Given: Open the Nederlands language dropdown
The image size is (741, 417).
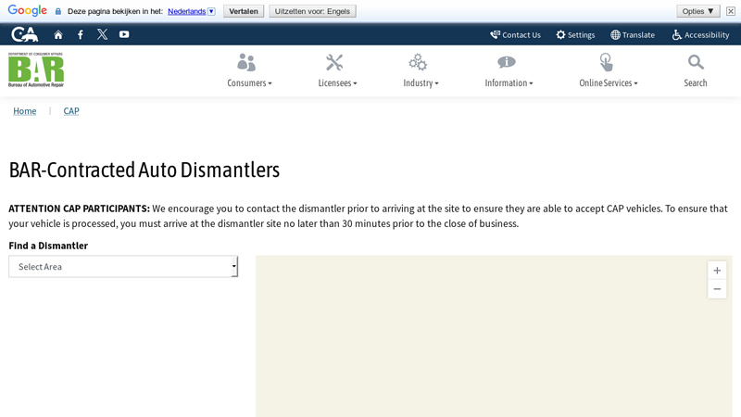Looking at the screenshot, I should tap(191, 11).
